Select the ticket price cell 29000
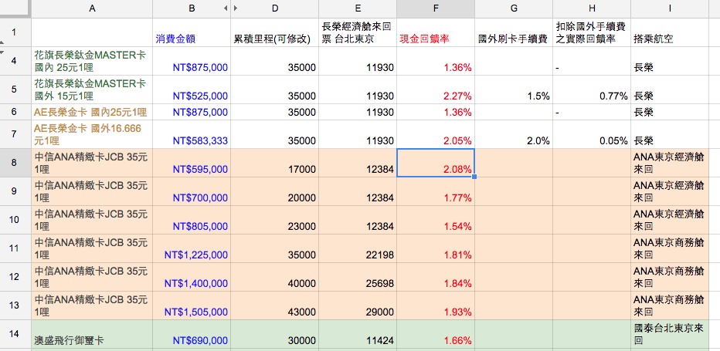The height and width of the screenshot is (351, 720). (x=358, y=305)
